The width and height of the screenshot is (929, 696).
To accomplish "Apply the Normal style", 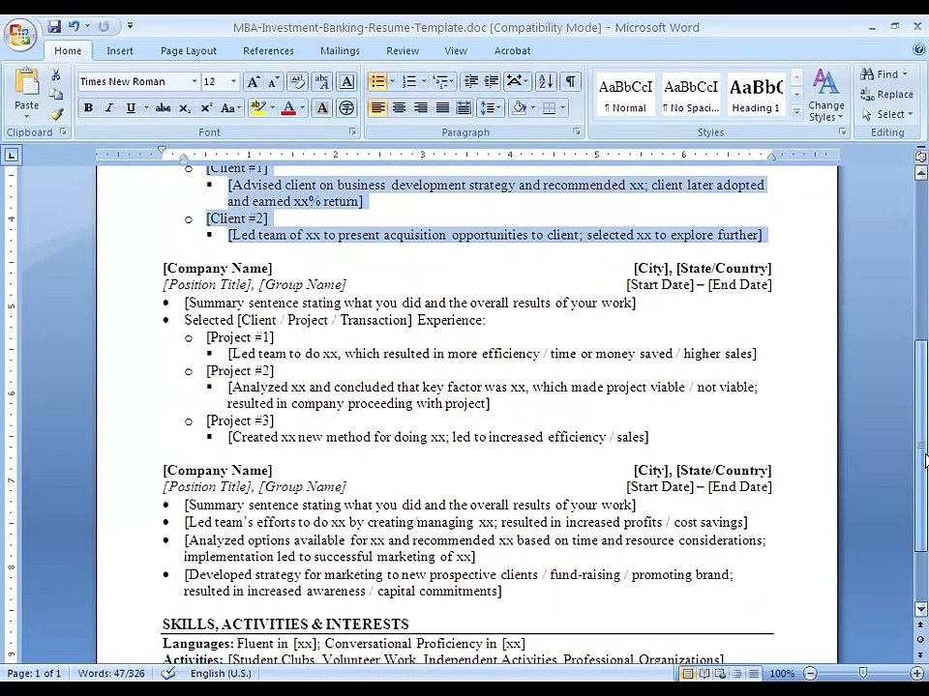I will pyautogui.click(x=625, y=95).
